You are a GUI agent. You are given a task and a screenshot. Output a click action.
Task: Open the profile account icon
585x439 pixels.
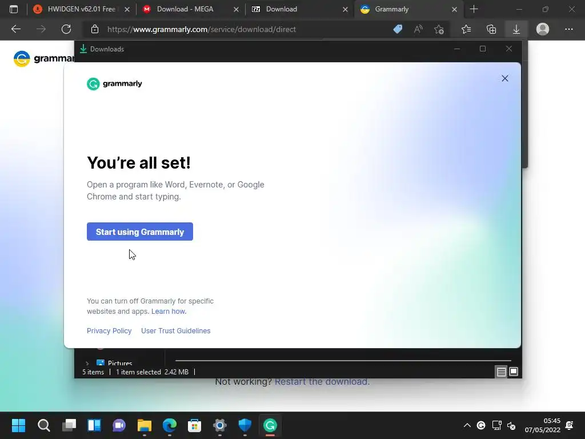tap(543, 29)
